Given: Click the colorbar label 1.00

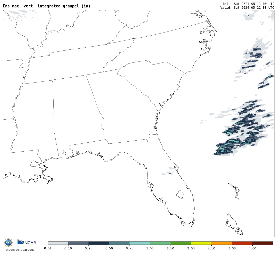Looking at the screenshot, I should (150, 248).
